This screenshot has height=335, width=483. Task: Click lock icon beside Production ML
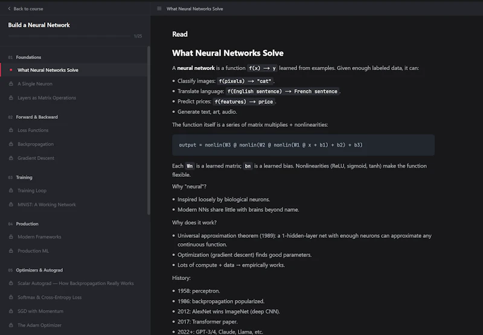click(x=11, y=251)
